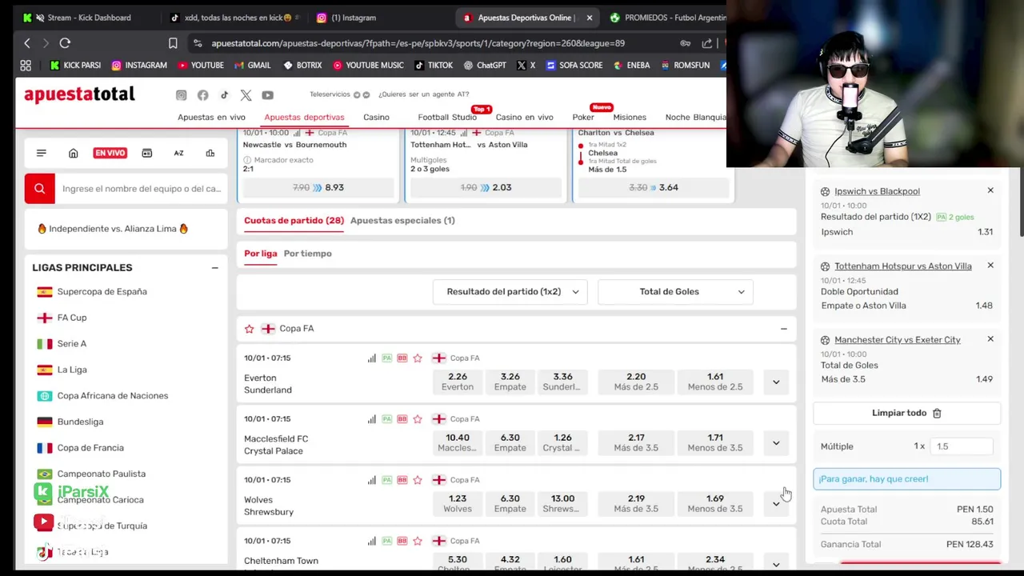Viewport: 1024px width, 576px height.
Task: Open Football Studio menu tab
Action: pos(447,118)
